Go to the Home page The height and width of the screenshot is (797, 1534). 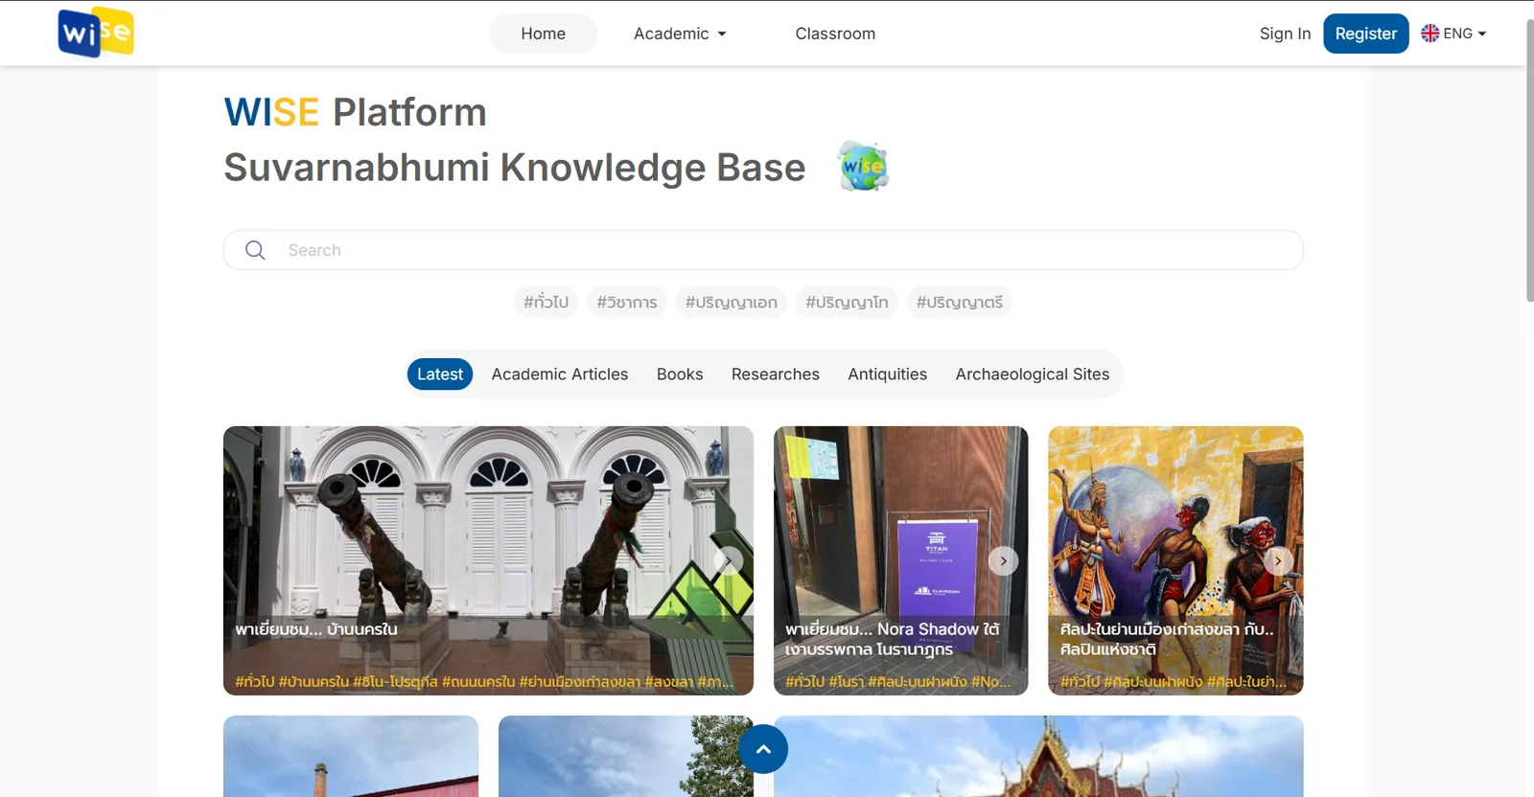pyautogui.click(x=543, y=34)
